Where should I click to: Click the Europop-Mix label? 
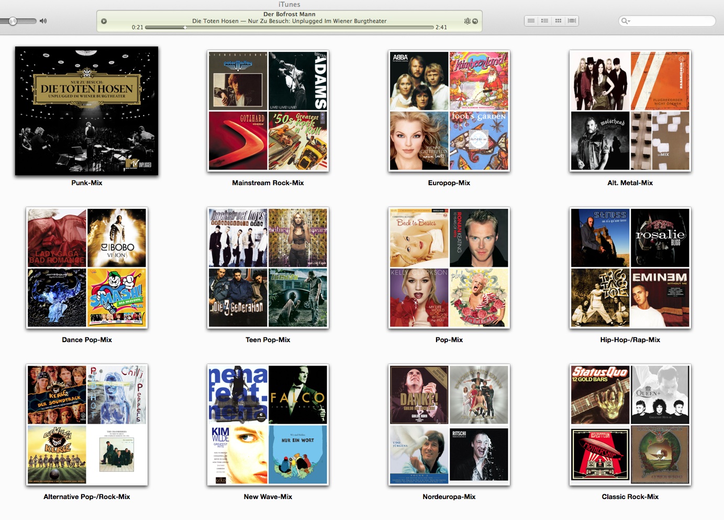pos(449,183)
